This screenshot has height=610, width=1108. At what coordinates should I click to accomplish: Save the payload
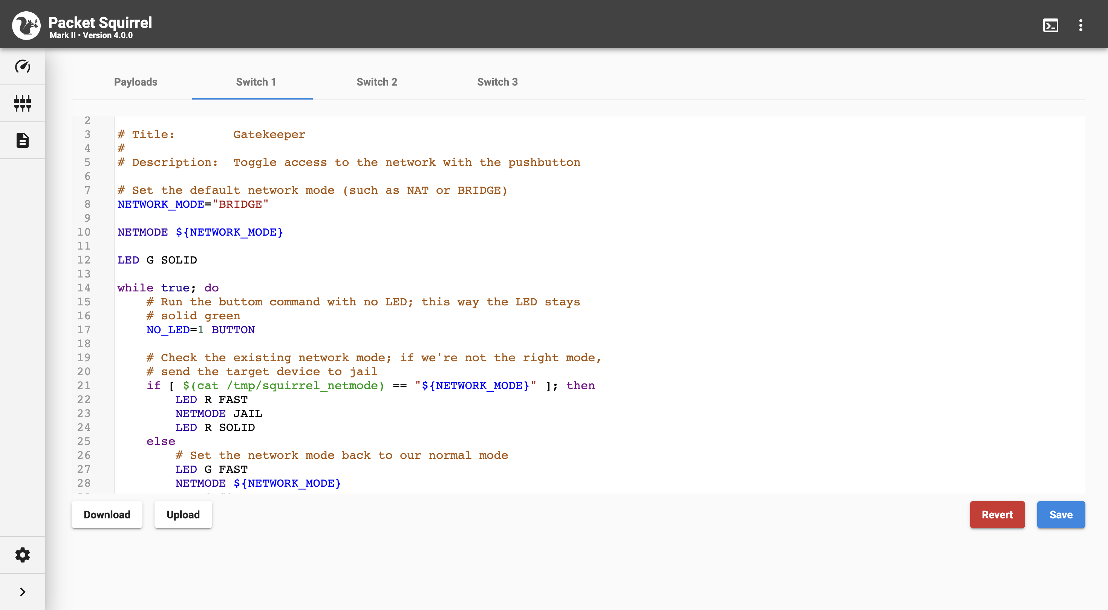click(x=1060, y=515)
